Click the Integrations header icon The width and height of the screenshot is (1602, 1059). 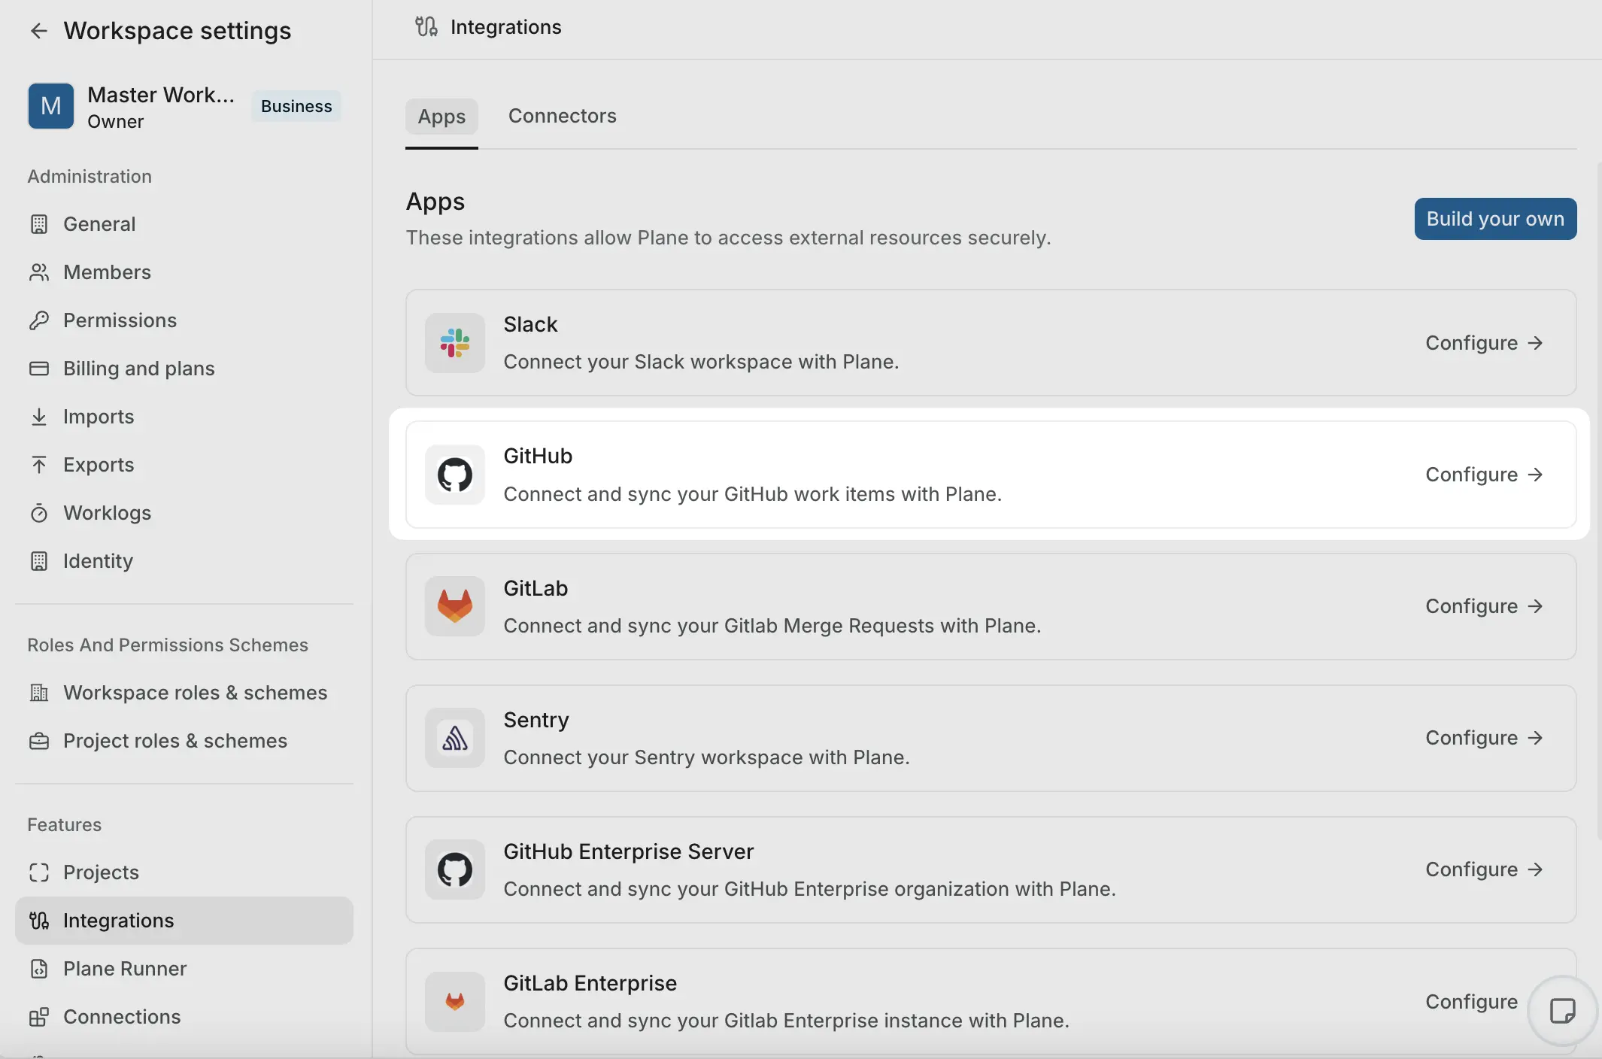426,27
